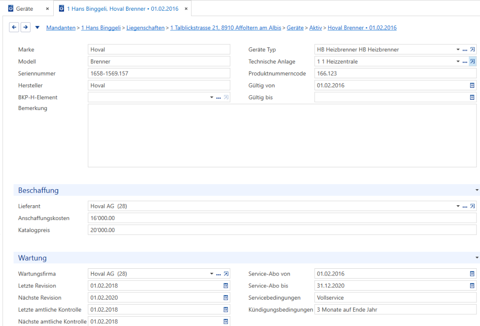Image resolution: width=480 pixels, height=326 pixels.
Task: Open calendar for Nächste amtliche Kontrolle
Action: [x=226, y=322]
